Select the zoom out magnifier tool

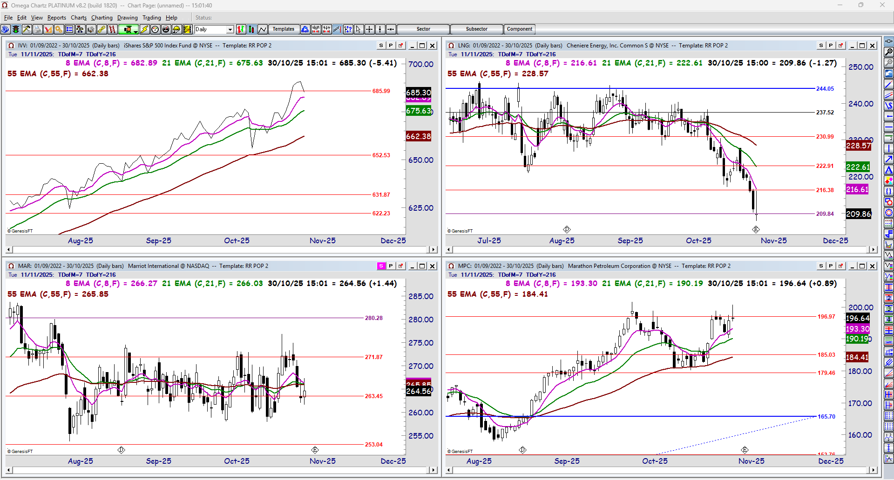(889, 63)
